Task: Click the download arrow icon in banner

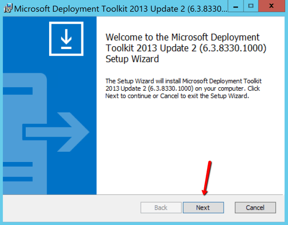Action: (66, 39)
